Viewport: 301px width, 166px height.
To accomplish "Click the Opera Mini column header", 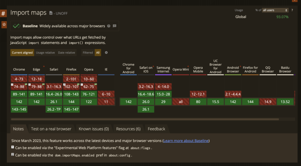I will [x=181, y=69].
